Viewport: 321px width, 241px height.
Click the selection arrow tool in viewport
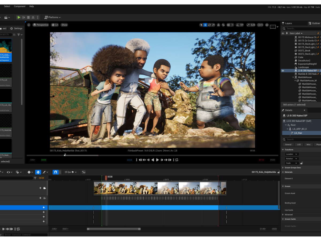point(201,25)
